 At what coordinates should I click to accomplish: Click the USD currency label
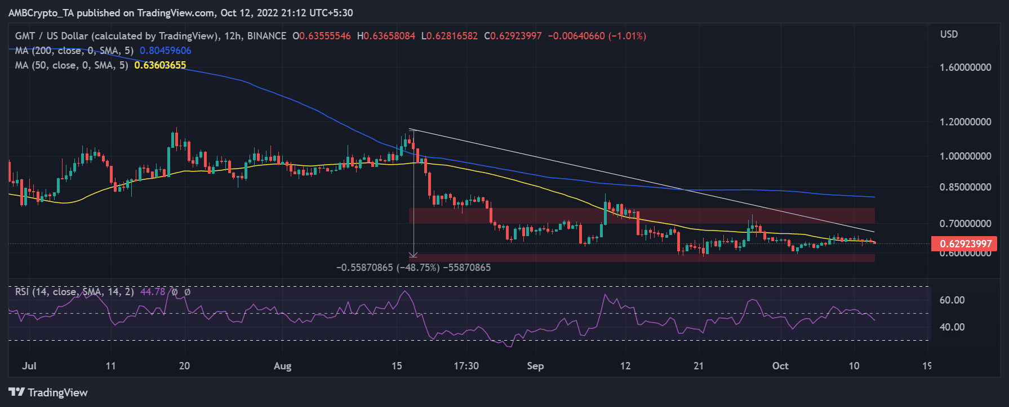(x=949, y=34)
